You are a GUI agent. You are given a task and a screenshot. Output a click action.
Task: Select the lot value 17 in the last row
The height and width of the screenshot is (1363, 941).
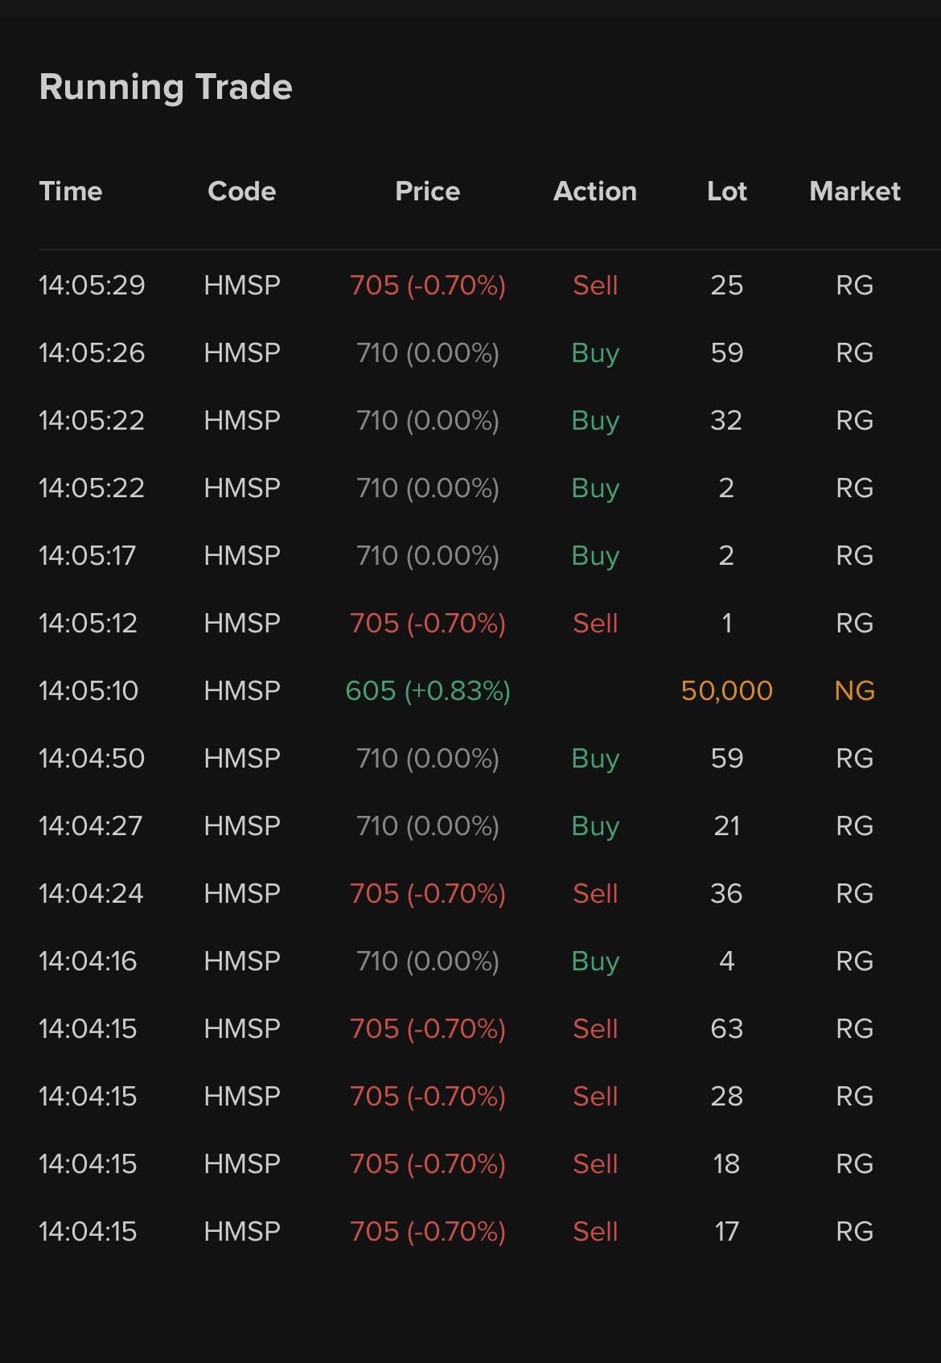tap(726, 1231)
